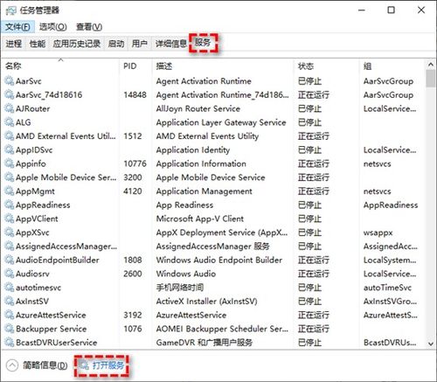Collapse to 简略信息 using the chevron circle

pyautogui.click(x=12, y=365)
